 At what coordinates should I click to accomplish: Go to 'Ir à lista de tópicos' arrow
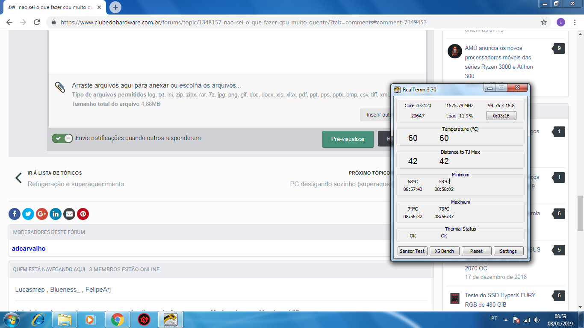18,178
